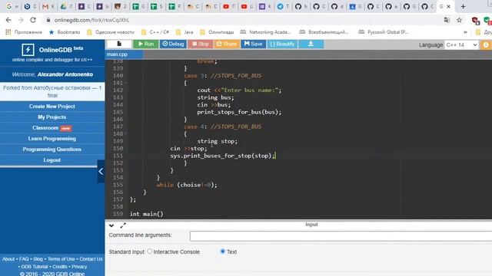Beautify the source code
Image resolution: width=492 pixels, height=276 pixels.
tap(282, 44)
